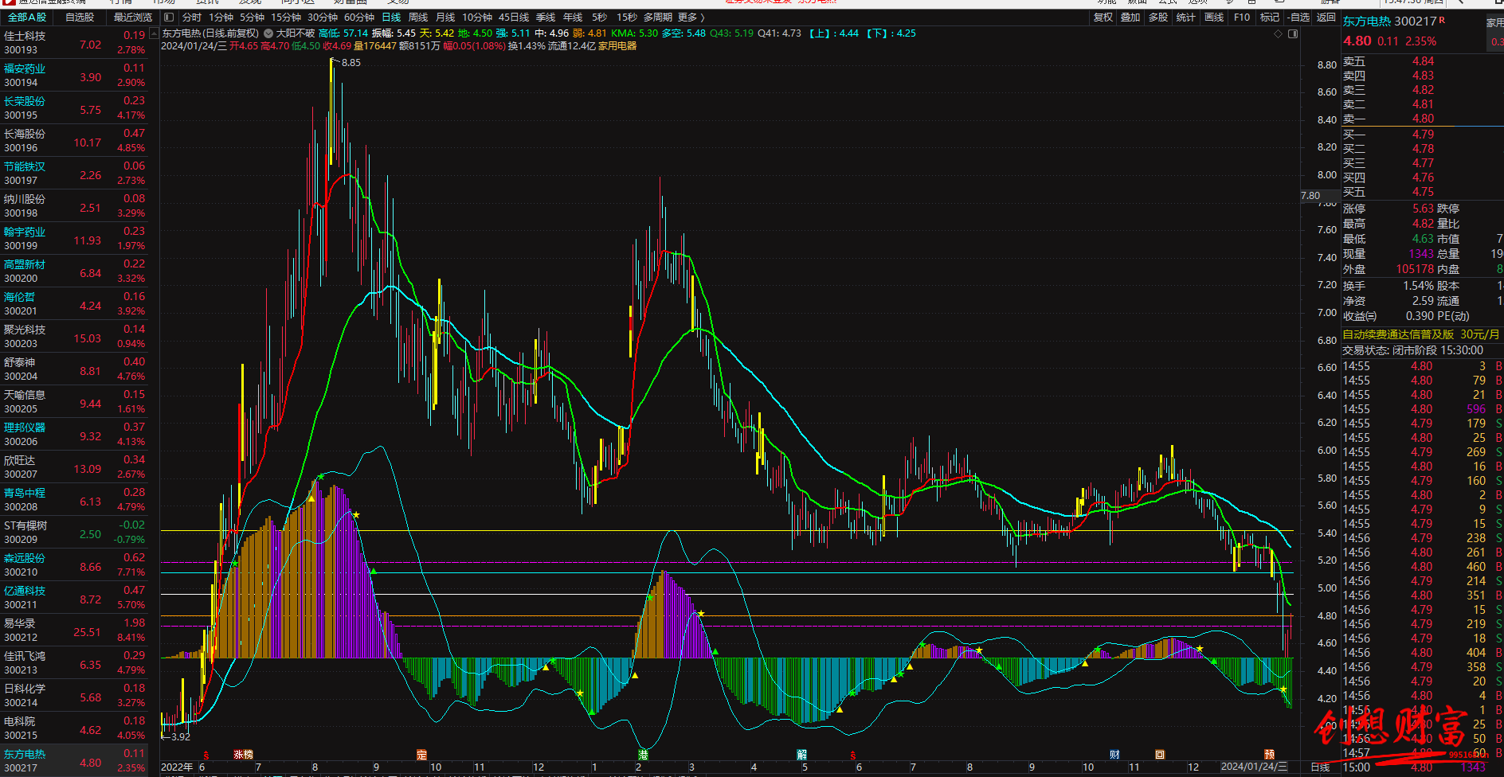Toggle the right sidebar panel icon
The height and width of the screenshot is (777, 1504).
point(1293,33)
